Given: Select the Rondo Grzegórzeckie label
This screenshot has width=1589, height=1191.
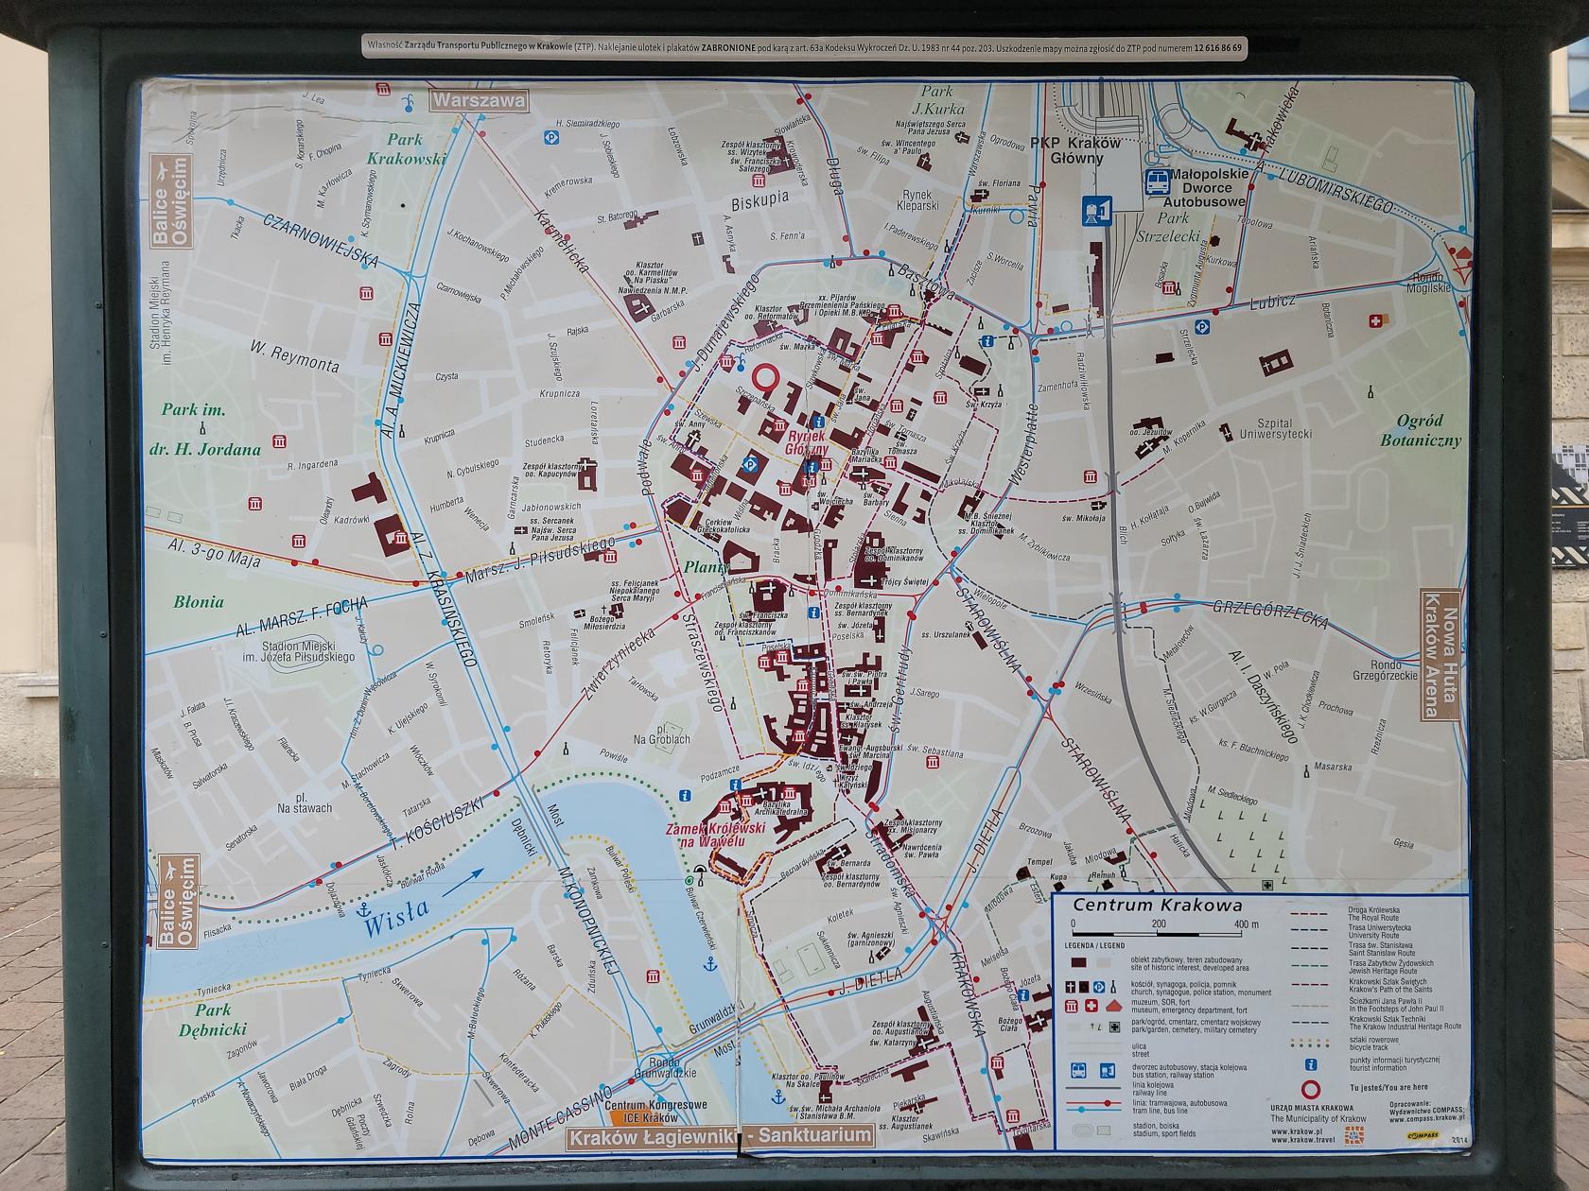Looking at the screenshot, I should (1385, 669).
